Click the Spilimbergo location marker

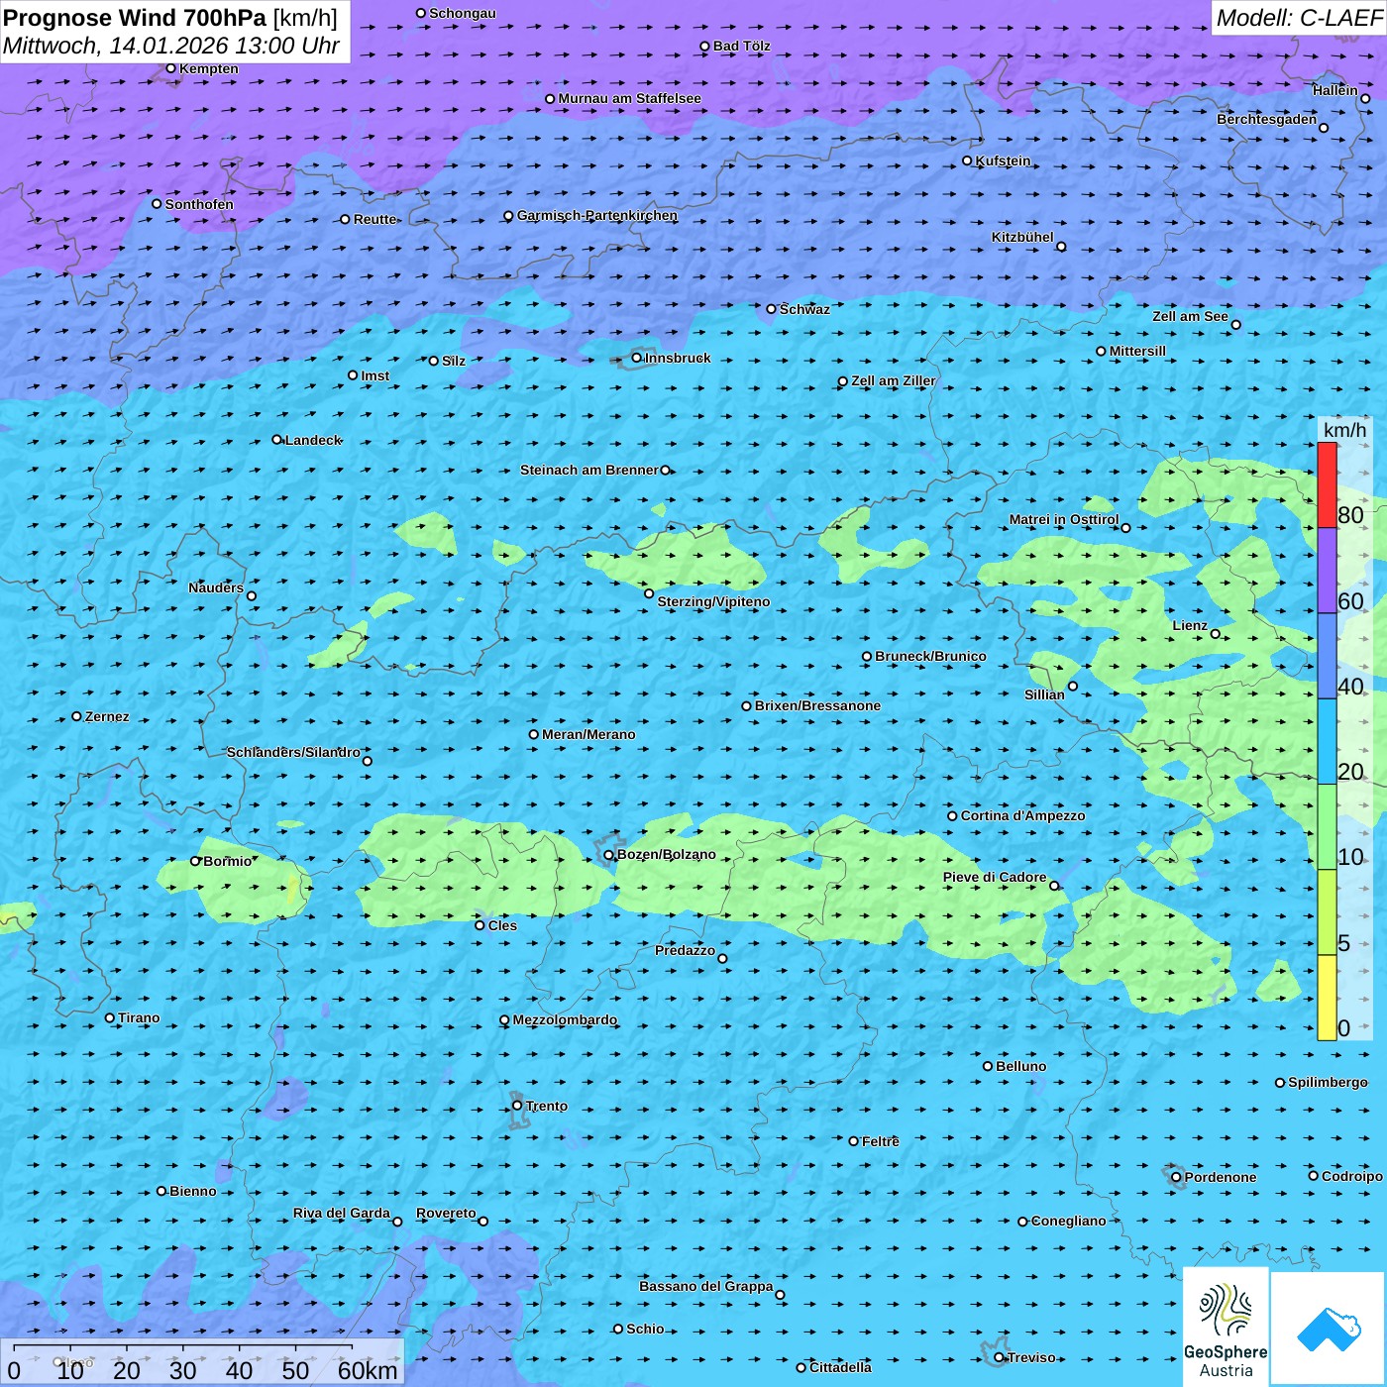tap(1280, 1082)
